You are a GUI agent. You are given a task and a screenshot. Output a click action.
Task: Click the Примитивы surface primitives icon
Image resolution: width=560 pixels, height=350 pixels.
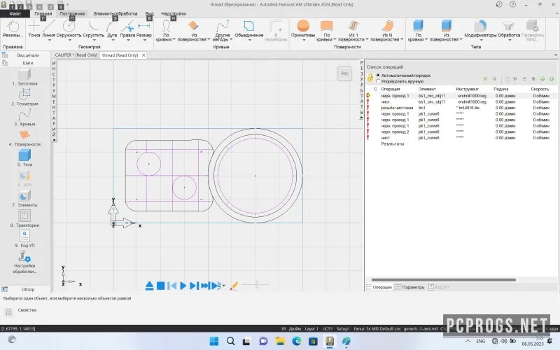tap(303, 26)
